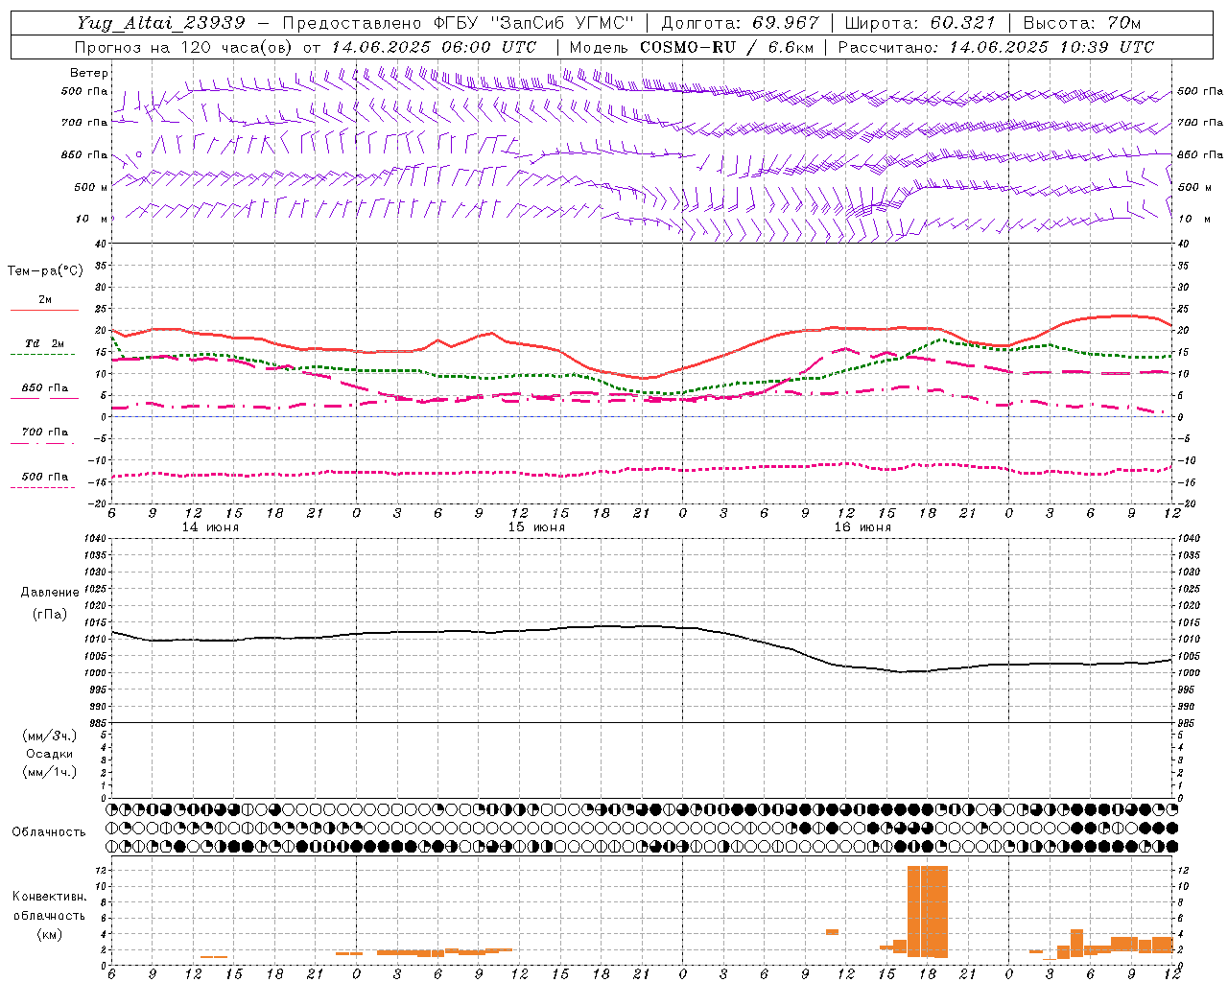Screen dimensions: 1228x982
Task: Click the solid red 2м temperature legend line
Action: pos(44,310)
